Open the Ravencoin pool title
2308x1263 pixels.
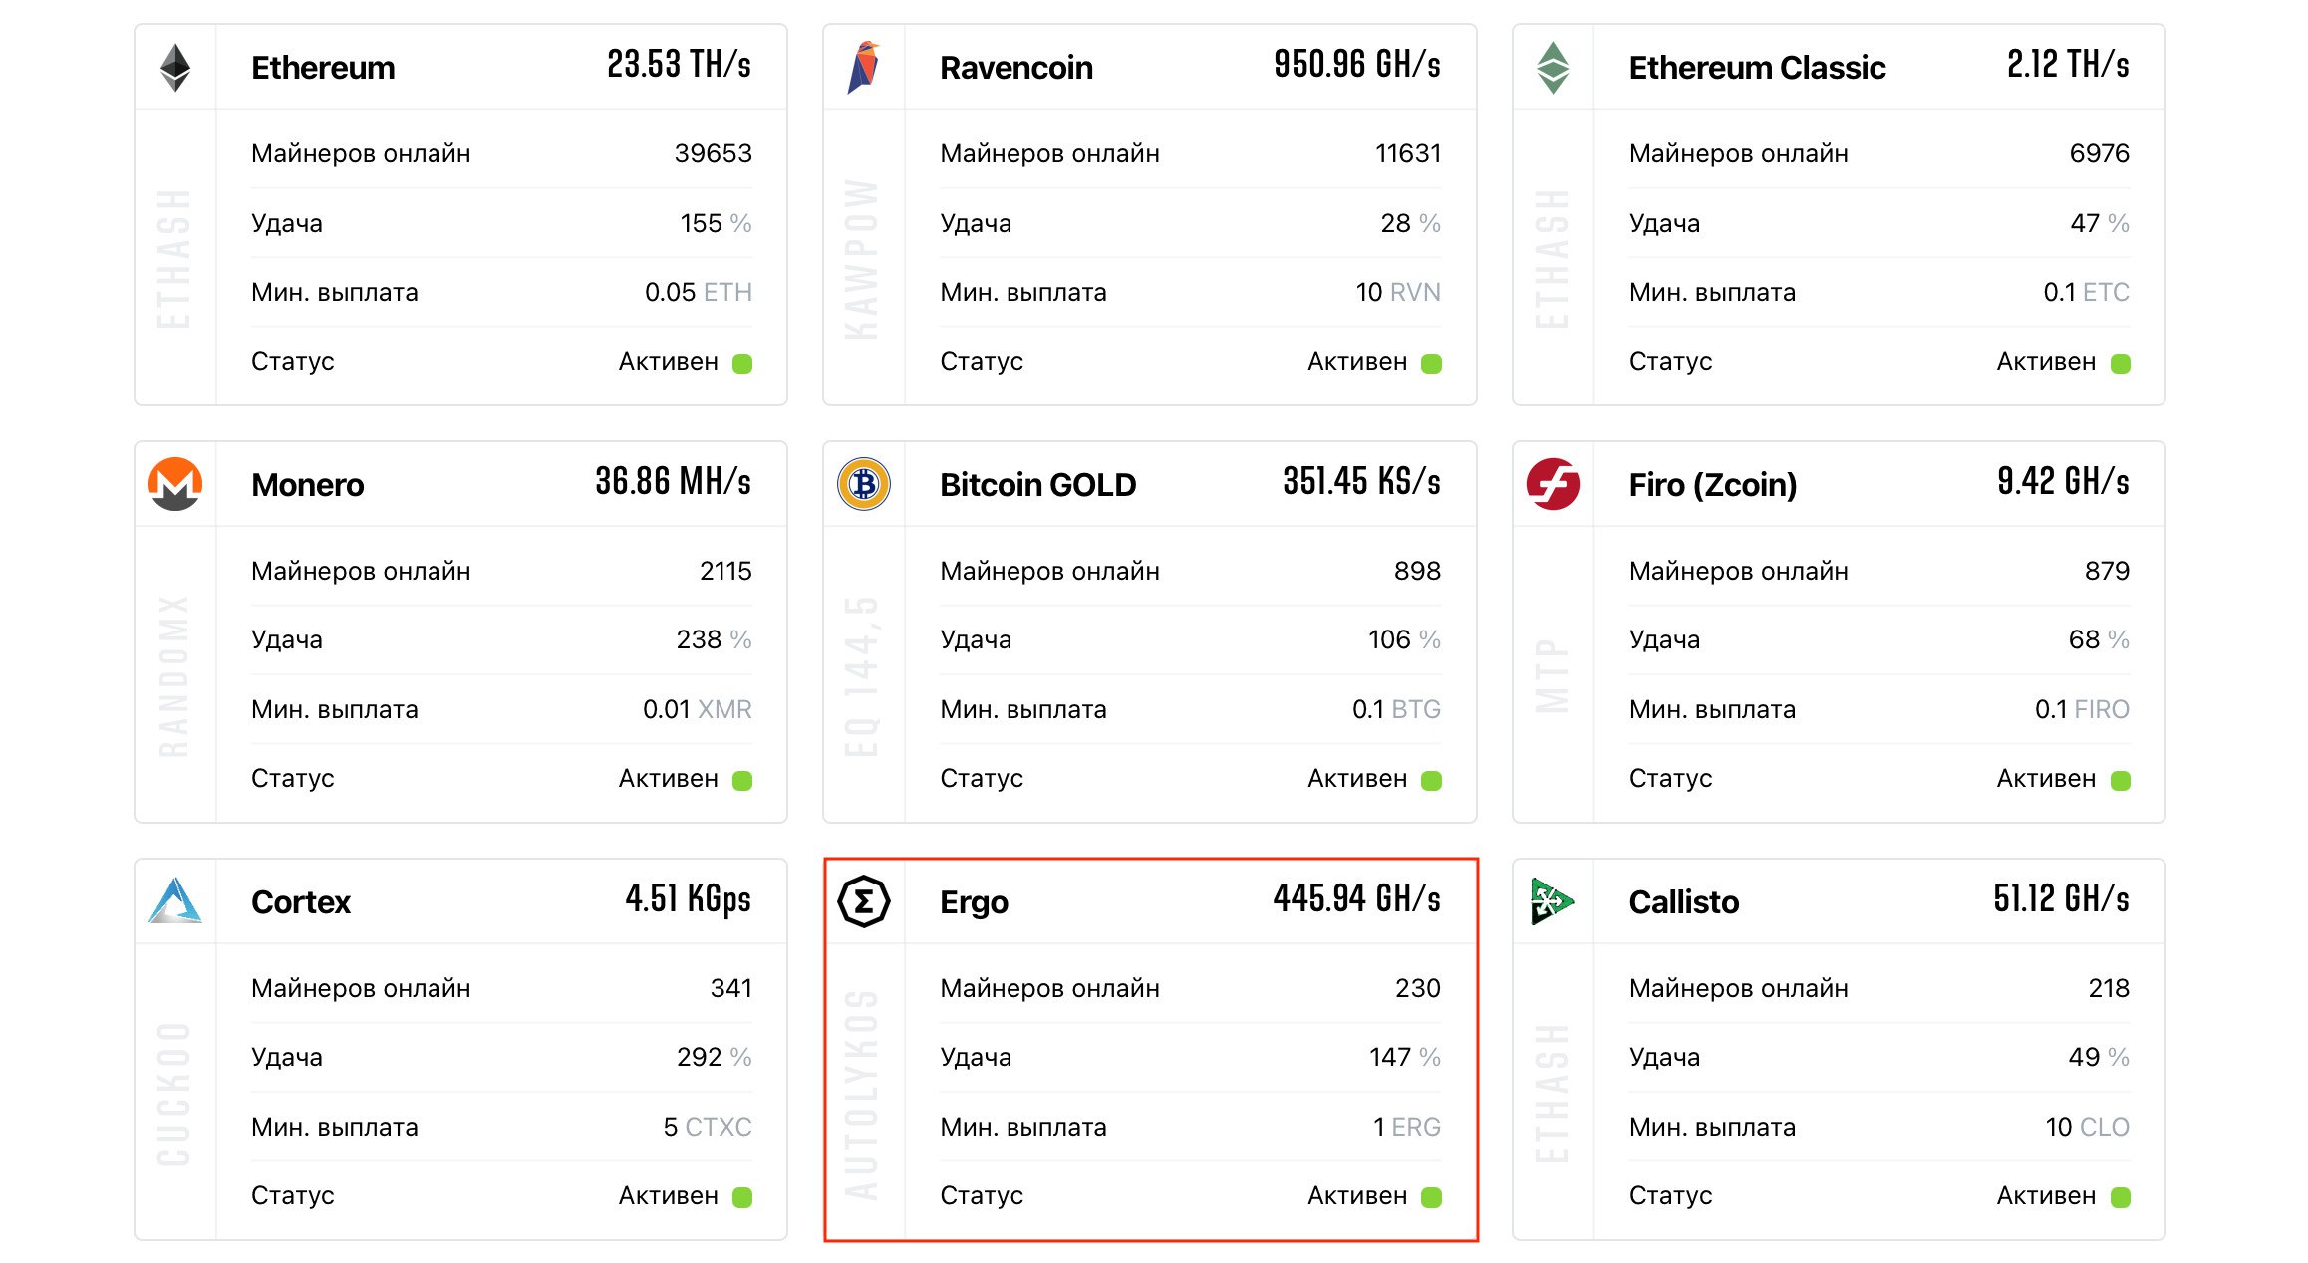(1016, 68)
